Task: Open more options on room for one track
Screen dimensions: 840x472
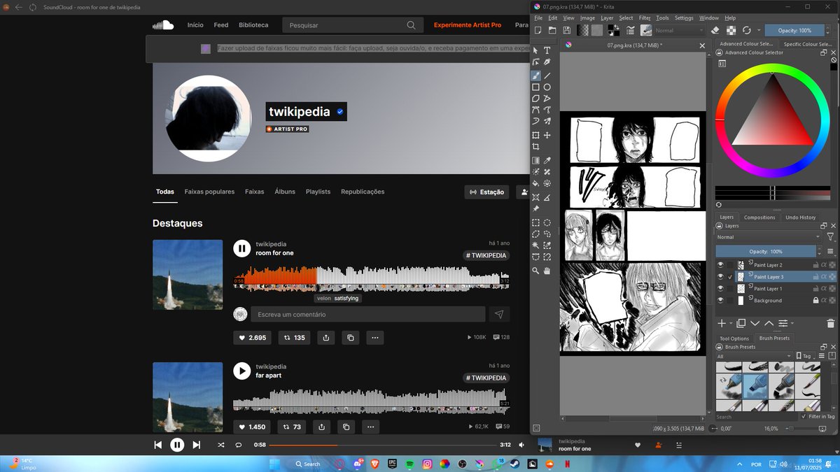Action: (374, 338)
